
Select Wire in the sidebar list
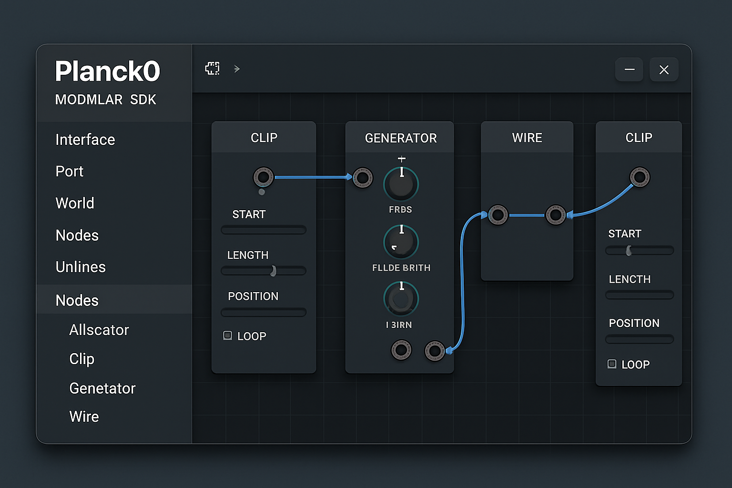pos(84,416)
